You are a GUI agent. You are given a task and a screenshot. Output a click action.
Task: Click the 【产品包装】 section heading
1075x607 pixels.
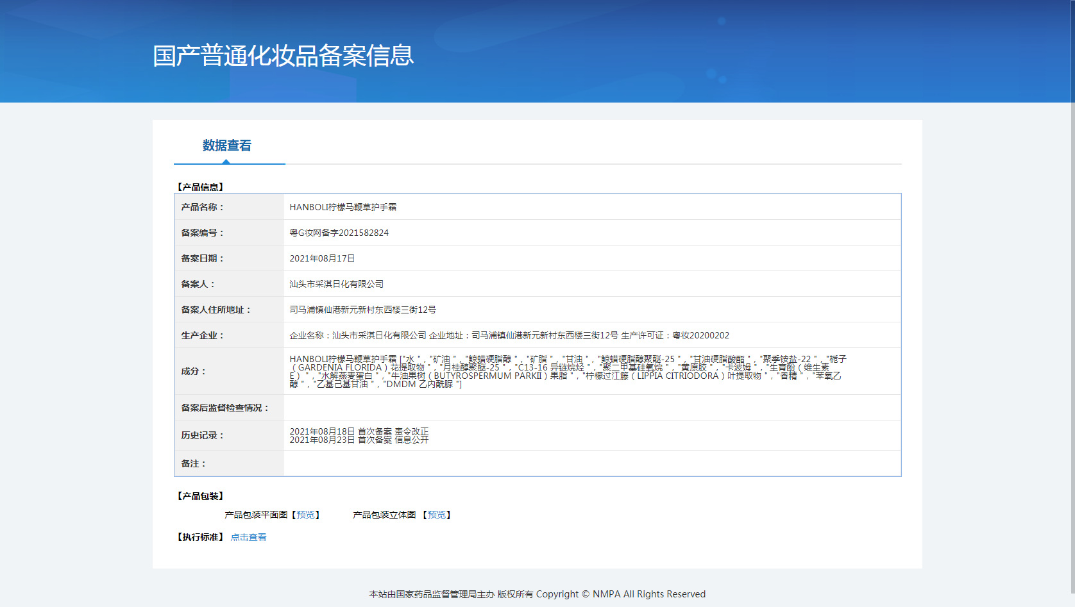point(200,496)
